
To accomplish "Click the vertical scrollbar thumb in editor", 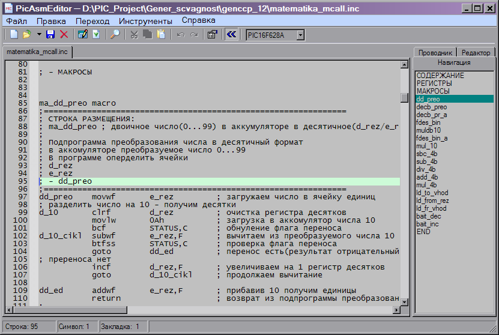I will [404, 98].
